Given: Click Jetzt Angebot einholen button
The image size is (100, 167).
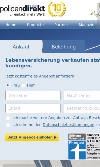Looking at the screenshot, I should [x=32, y=137].
